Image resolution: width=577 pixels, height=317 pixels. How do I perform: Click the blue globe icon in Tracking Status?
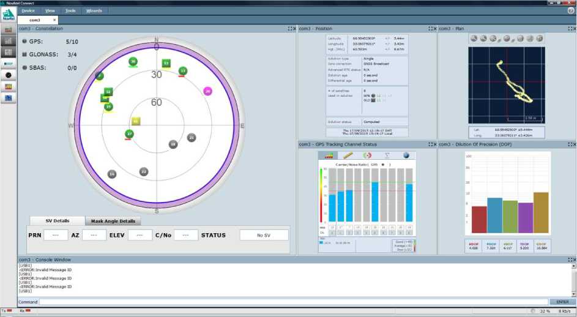coord(406,156)
